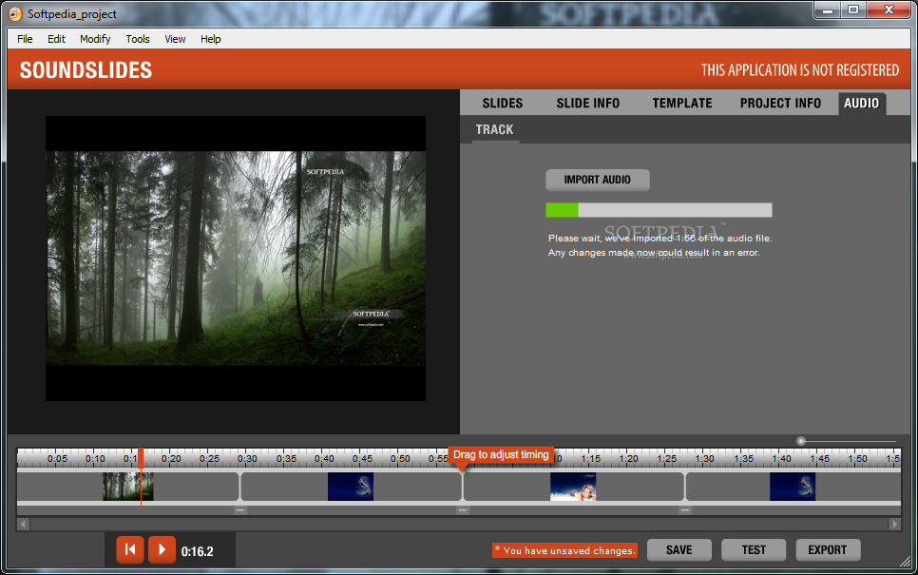Open the Help menu
This screenshot has height=575, width=918.
211,39
